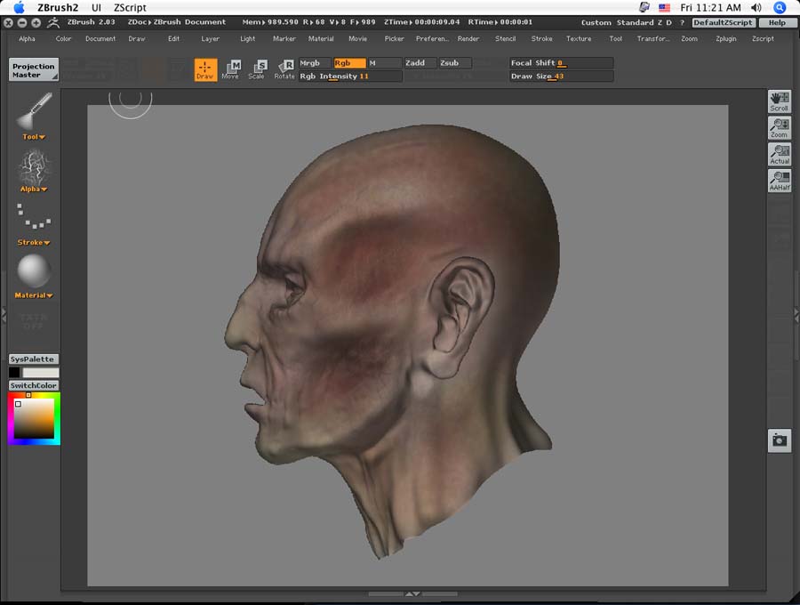This screenshot has height=605, width=800.
Task: Click the camera snapshot icon
Action: pos(779,440)
